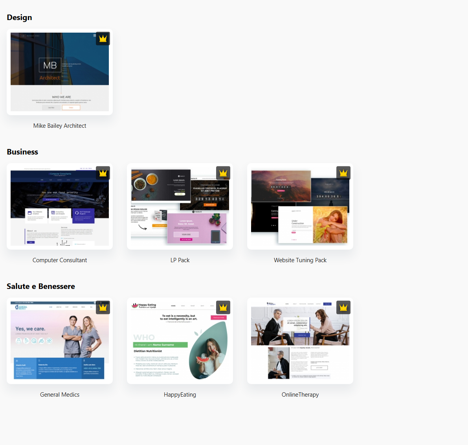Click the crown badge on LP Pack

[x=223, y=173]
